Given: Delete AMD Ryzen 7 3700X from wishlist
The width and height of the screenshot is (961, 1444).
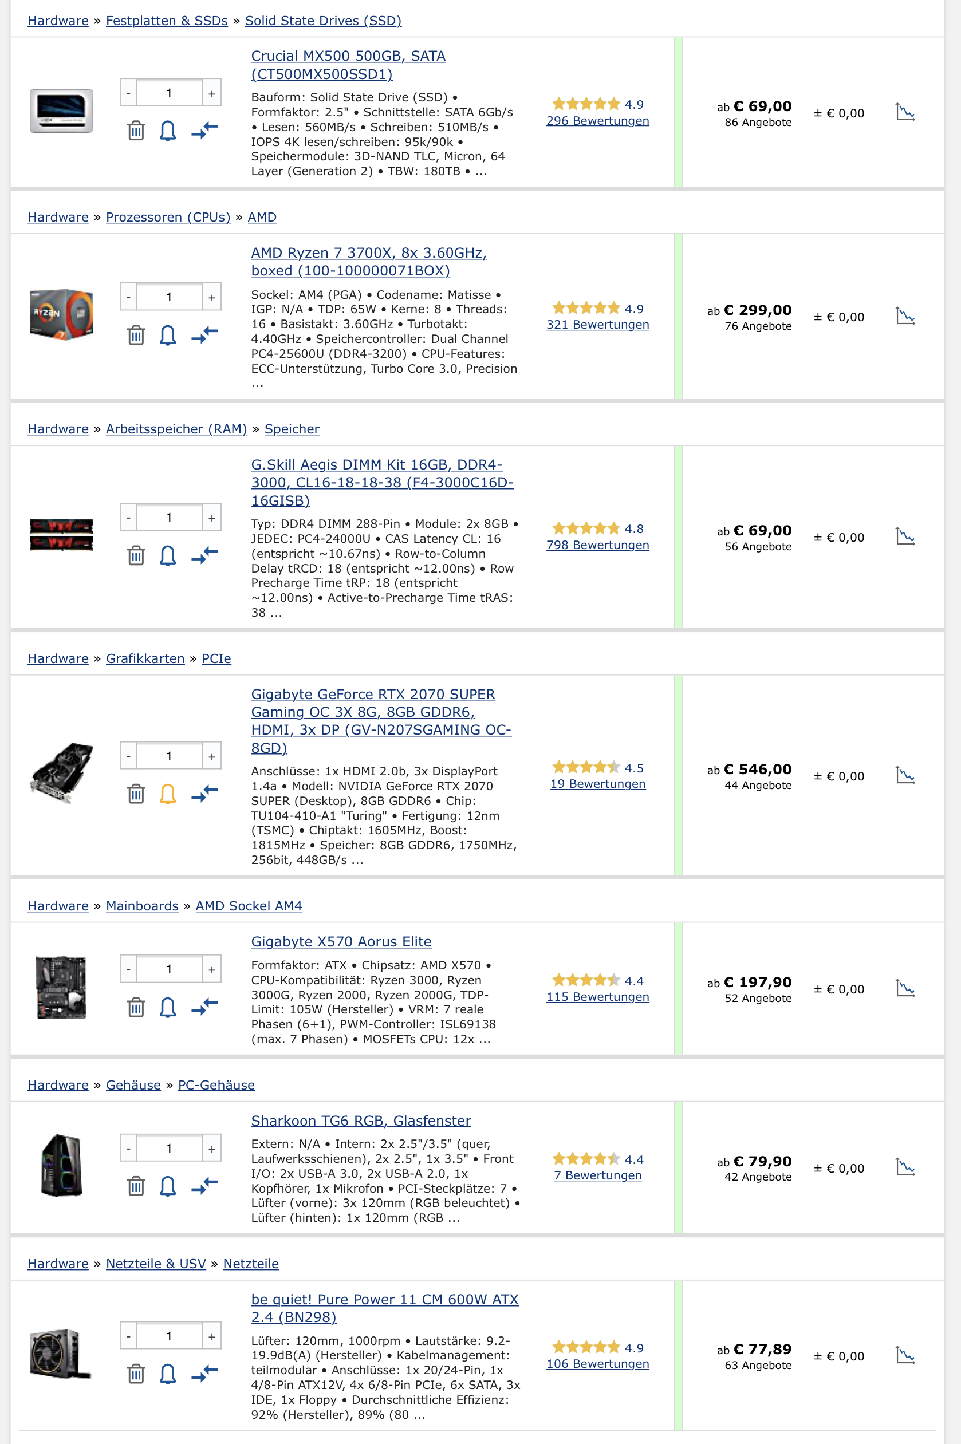Looking at the screenshot, I should click(136, 335).
